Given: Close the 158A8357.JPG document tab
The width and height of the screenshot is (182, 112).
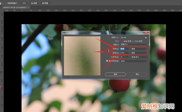Looking at the screenshot, I should coord(29,8).
